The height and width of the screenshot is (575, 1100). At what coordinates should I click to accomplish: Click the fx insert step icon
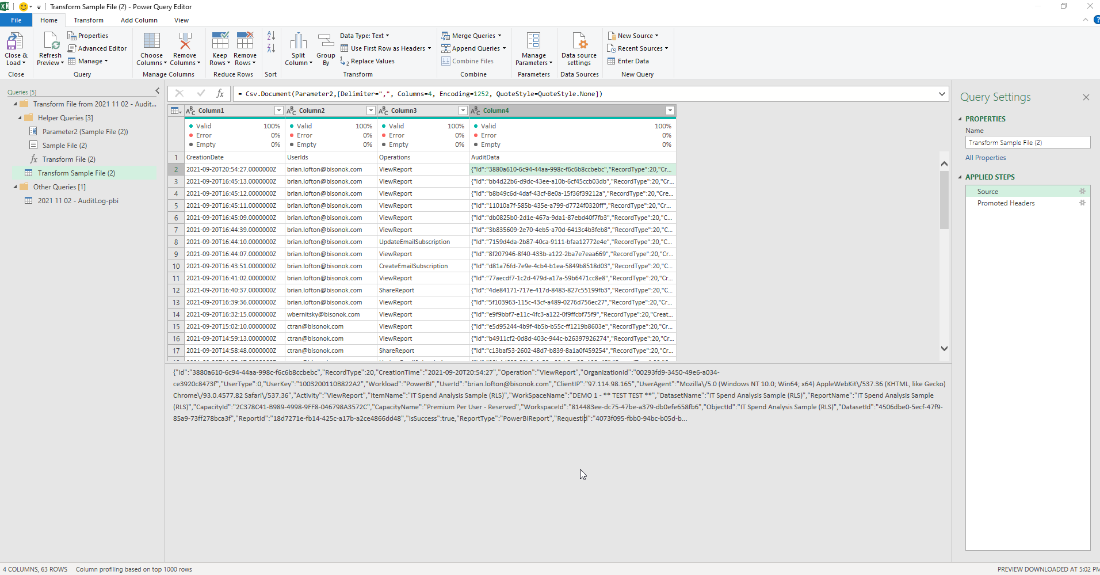point(220,93)
